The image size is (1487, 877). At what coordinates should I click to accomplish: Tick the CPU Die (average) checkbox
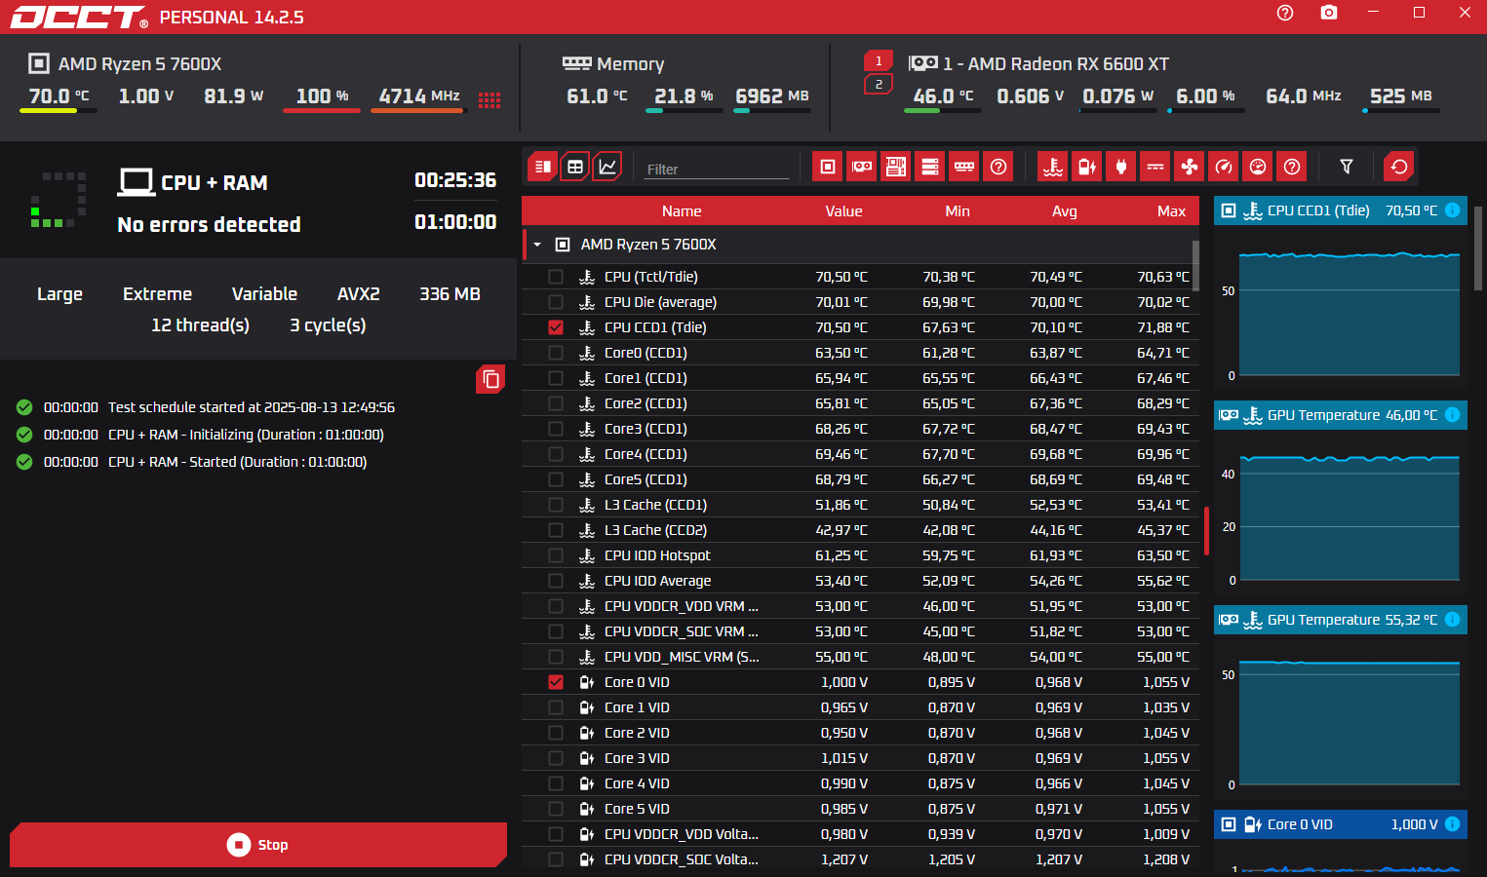[556, 302]
